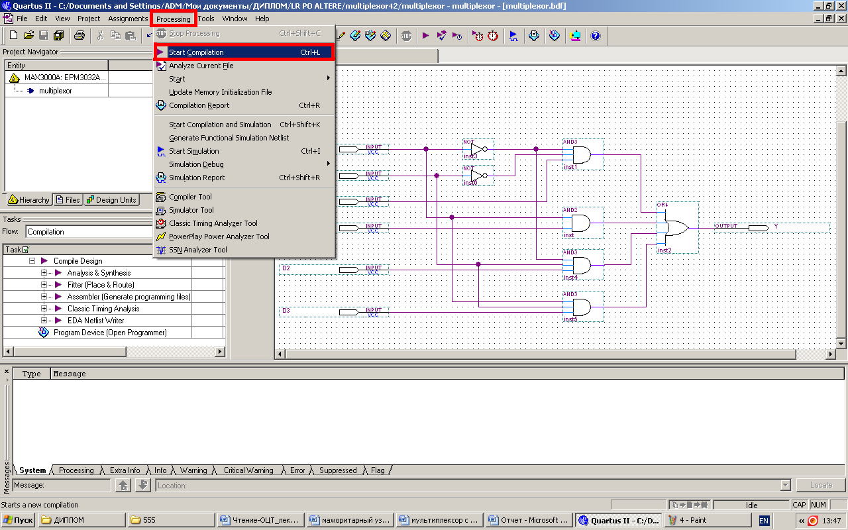Click warning icon beside MAX3000A device entity
848x530 pixels.
15,78
